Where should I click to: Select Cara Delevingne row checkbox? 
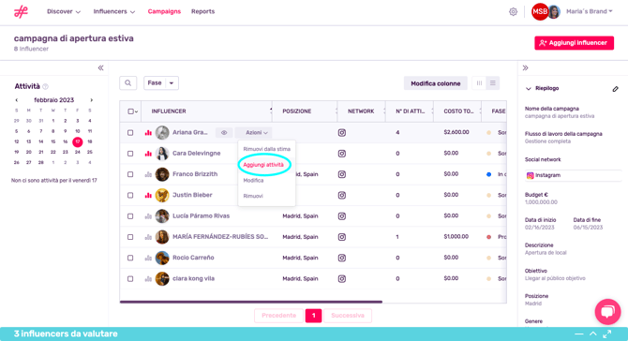[x=130, y=154]
